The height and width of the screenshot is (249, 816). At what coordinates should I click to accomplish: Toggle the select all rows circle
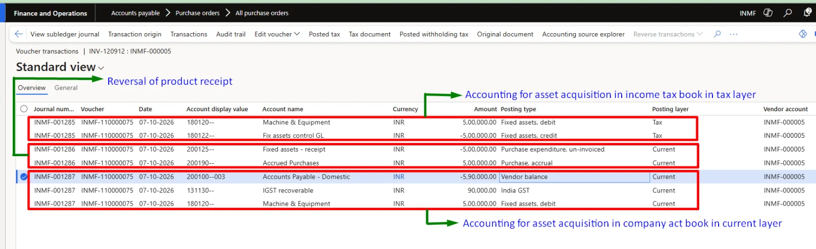24,109
